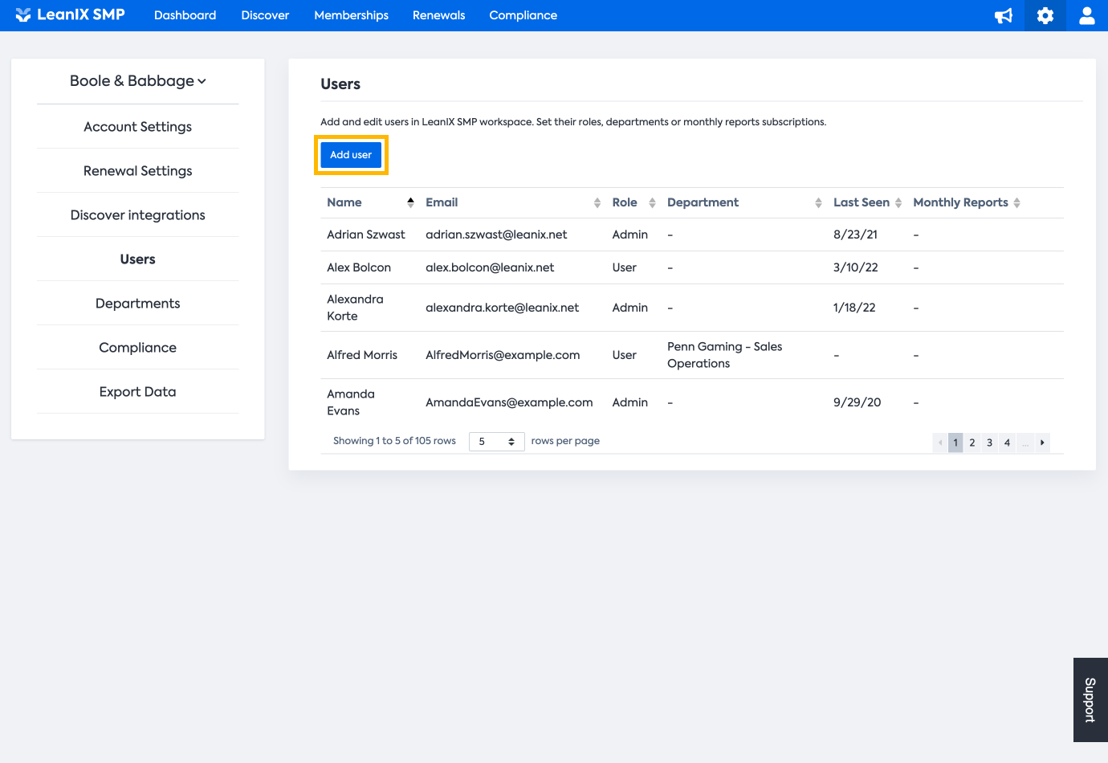1108x763 pixels.
Task: Open the Renewals menu
Action: (439, 15)
